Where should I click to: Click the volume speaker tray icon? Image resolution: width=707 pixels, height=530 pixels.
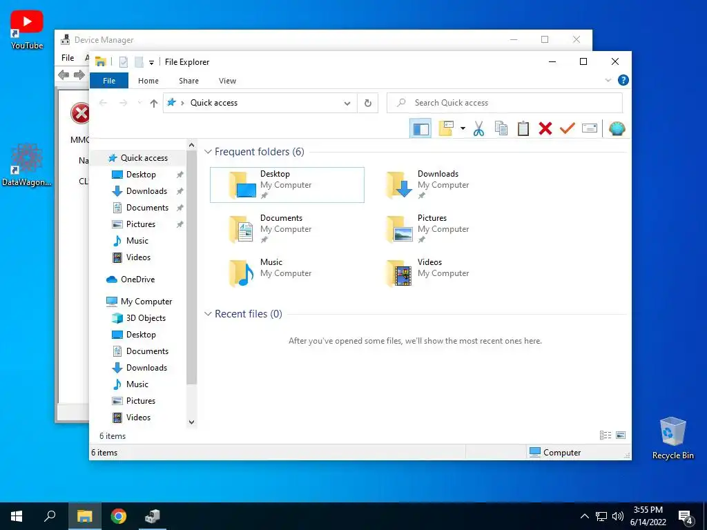(x=618, y=516)
